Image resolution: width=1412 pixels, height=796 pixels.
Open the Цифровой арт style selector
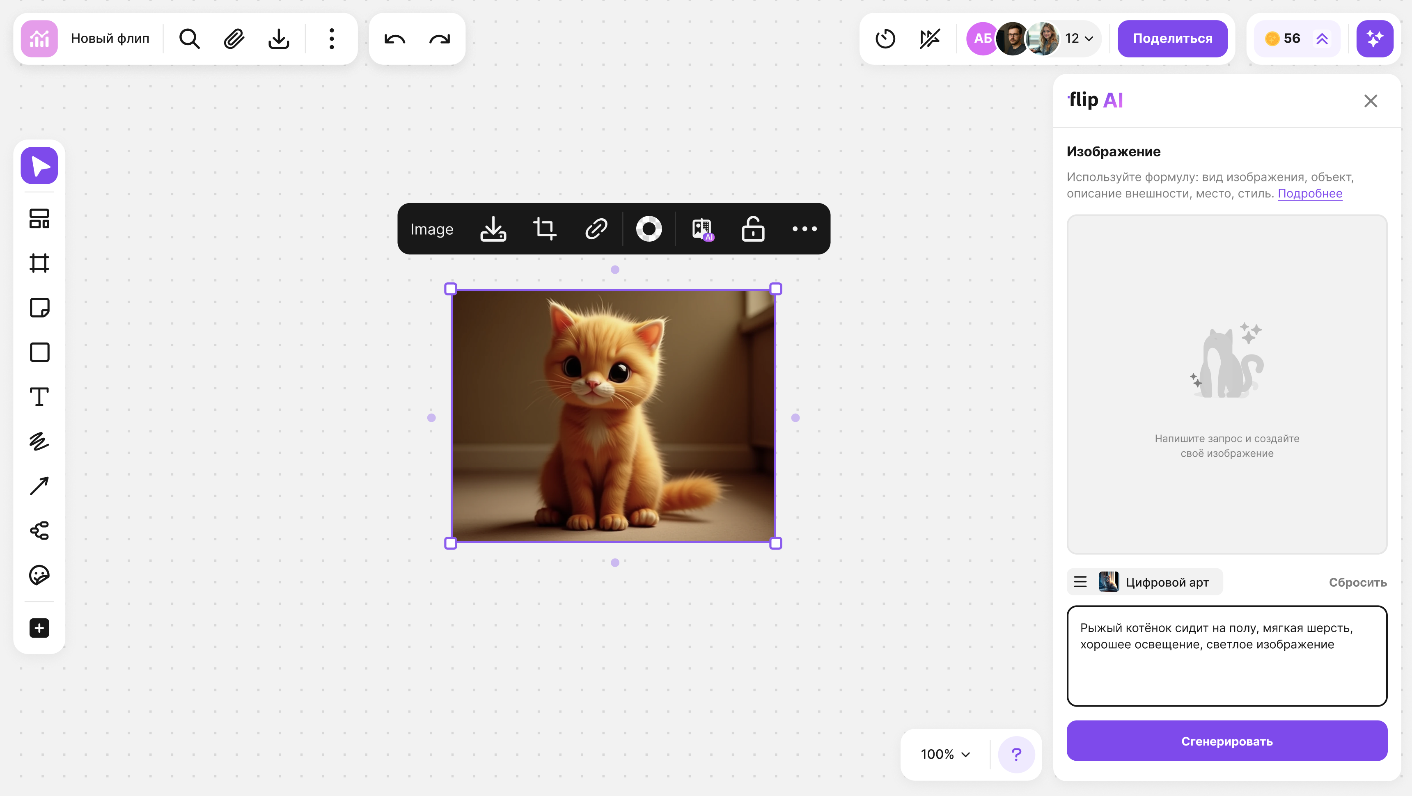click(x=1145, y=582)
